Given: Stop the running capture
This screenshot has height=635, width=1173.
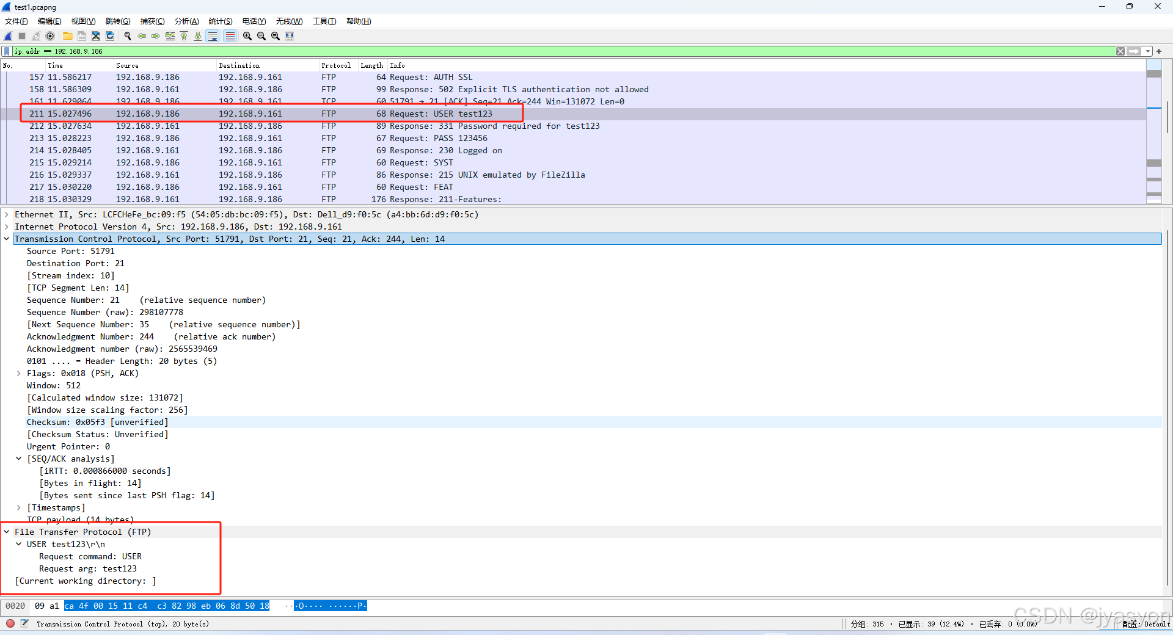Looking at the screenshot, I should click(21, 36).
